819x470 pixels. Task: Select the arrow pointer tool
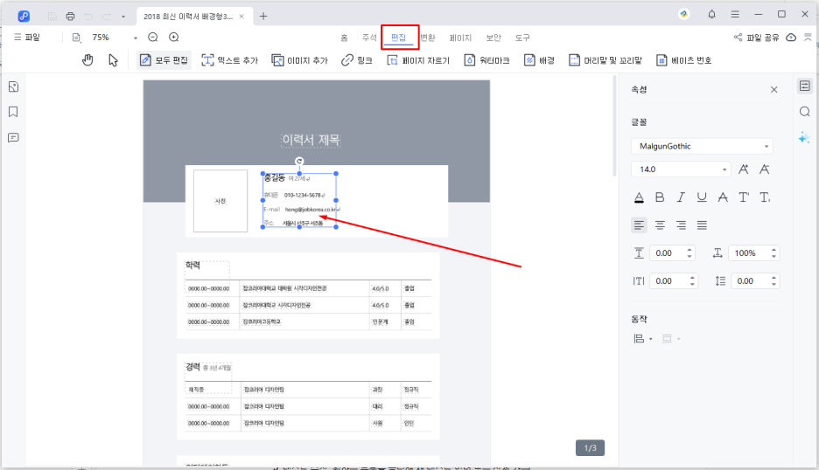113,60
